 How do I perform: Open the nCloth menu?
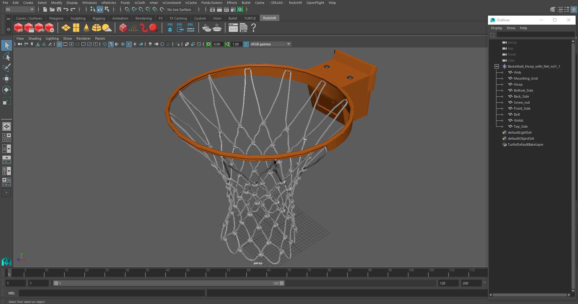tap(140, 3)
